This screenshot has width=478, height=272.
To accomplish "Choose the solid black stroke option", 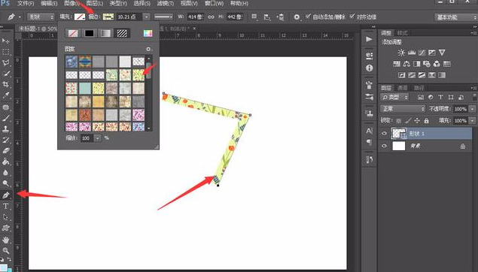I will [89, 33].
